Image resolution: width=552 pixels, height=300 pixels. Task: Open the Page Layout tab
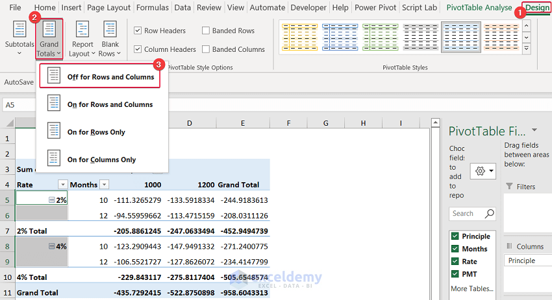tap(109, 7)
